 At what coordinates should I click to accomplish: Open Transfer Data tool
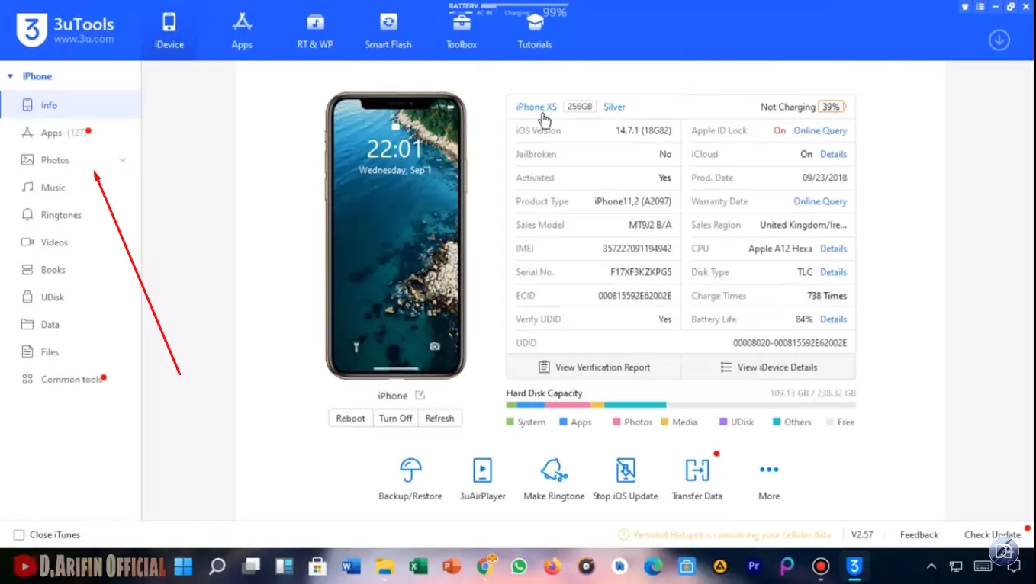click(x=697, y=478)
